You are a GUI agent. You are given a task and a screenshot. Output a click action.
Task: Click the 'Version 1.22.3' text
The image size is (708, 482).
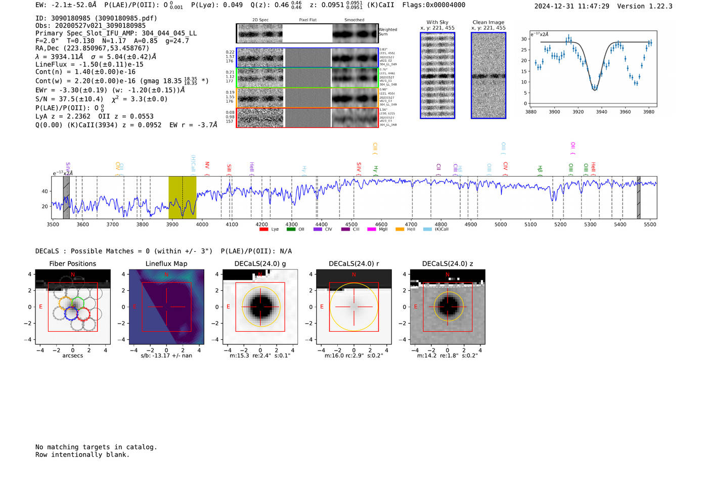coord(645,6)
